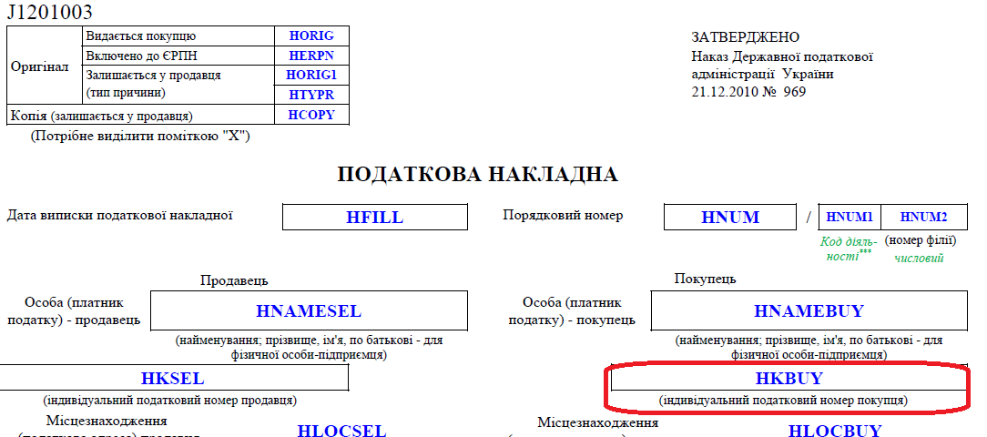
Task: Click the 'ПОДАТКОВА НАКЛАДНА' title heading
Action: click(477, 175)
